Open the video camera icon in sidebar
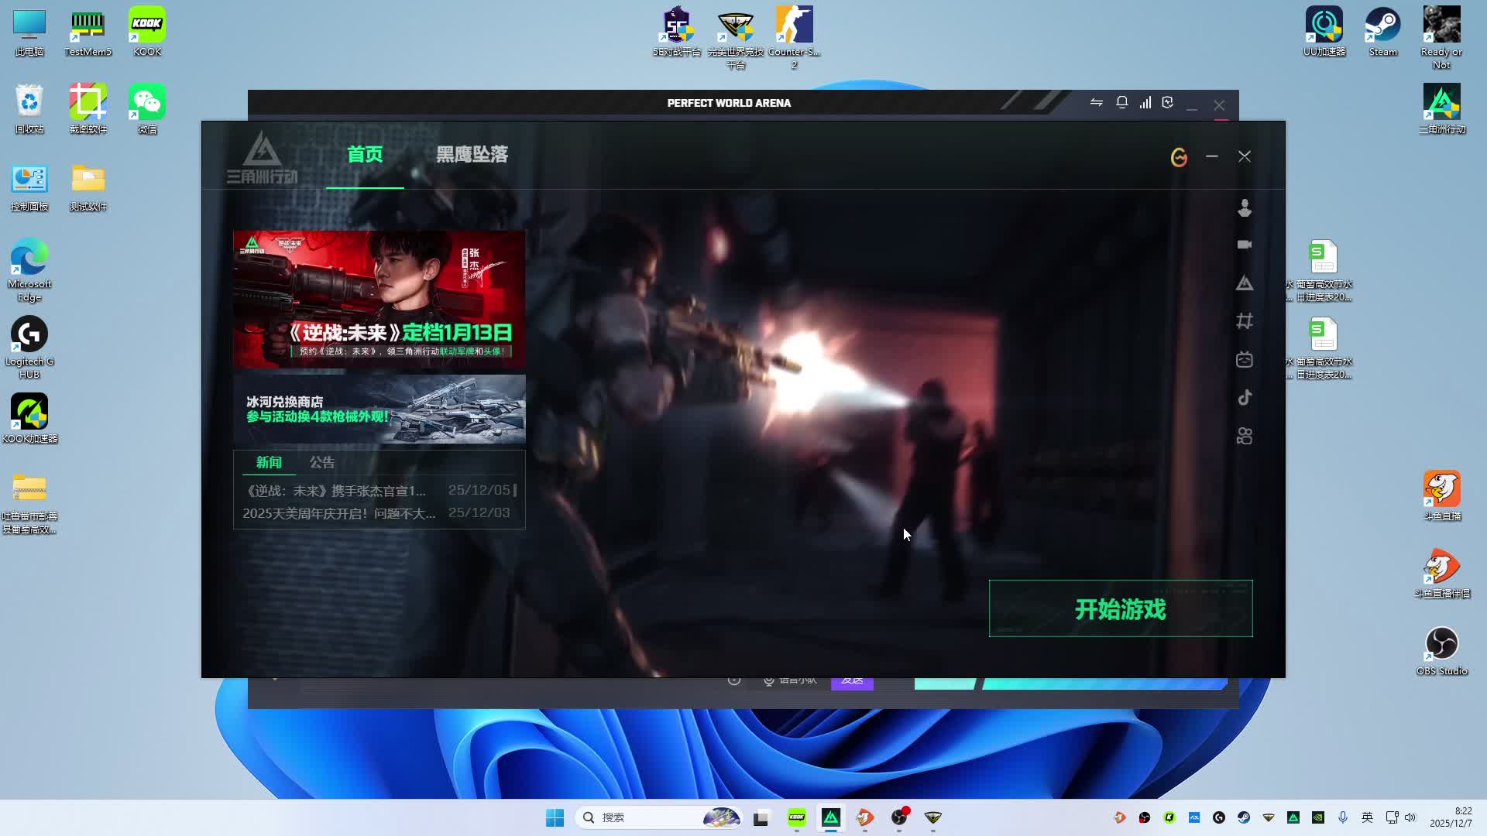 coord(1245,245)
